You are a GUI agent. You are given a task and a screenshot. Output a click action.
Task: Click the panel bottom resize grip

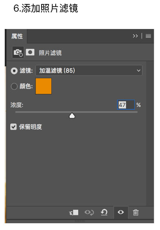pyautogui.click(x=80, y=221)
